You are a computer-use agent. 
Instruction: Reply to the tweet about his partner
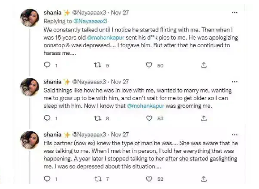pyautogui.click(x=47, y=178)
